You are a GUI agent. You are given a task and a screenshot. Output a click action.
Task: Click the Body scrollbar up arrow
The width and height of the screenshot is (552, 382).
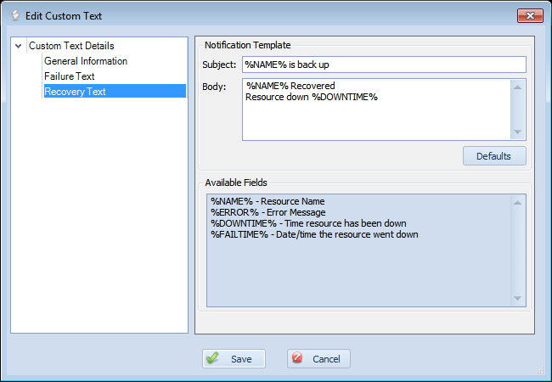(x=517, y=87)
